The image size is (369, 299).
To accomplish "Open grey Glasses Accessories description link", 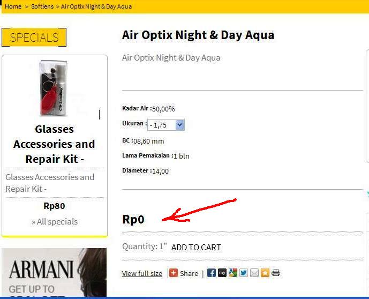I will 50,183.
